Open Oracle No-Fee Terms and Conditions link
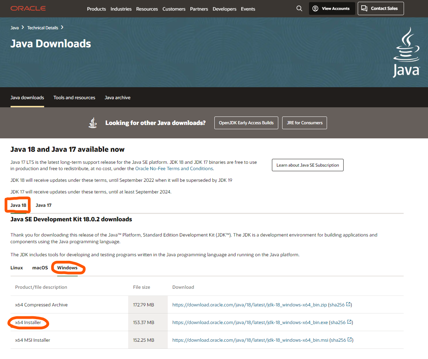428x359 pixels. coord(174,168)
